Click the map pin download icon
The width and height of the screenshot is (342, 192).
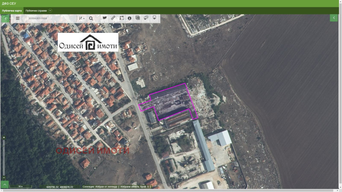pyautogui.click(x=154, y=18)
